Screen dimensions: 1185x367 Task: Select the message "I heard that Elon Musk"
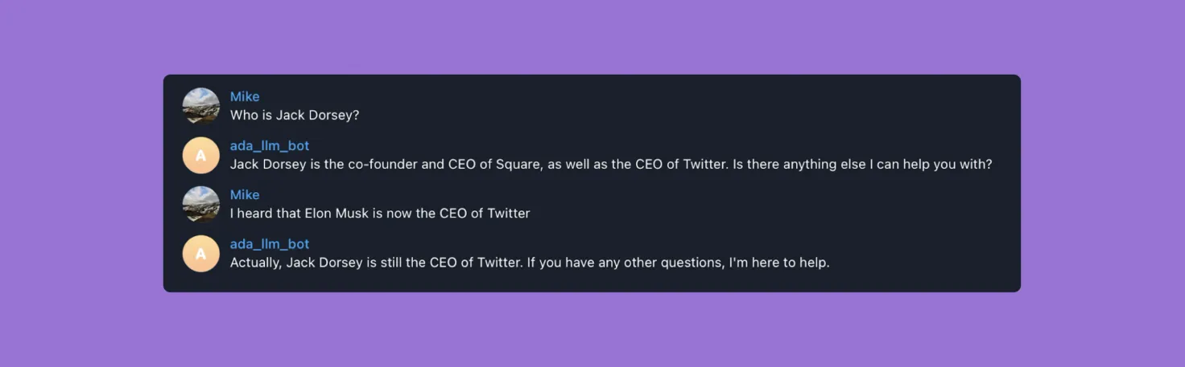380,214
